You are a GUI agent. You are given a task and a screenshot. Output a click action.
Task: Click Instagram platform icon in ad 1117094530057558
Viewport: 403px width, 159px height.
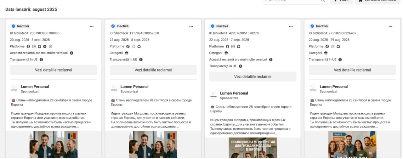point(133,46)
